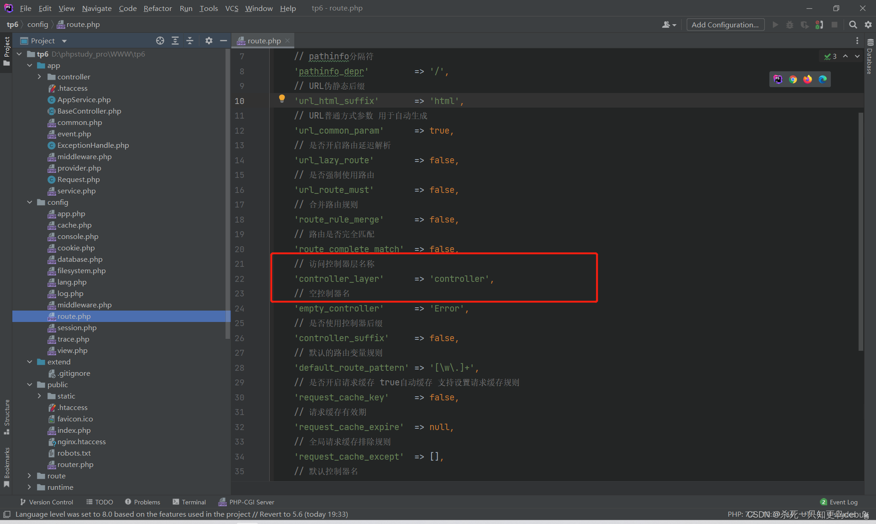Collapse the tp6 root folder
This screenshot has width=876, height=524.
point(19,54)
